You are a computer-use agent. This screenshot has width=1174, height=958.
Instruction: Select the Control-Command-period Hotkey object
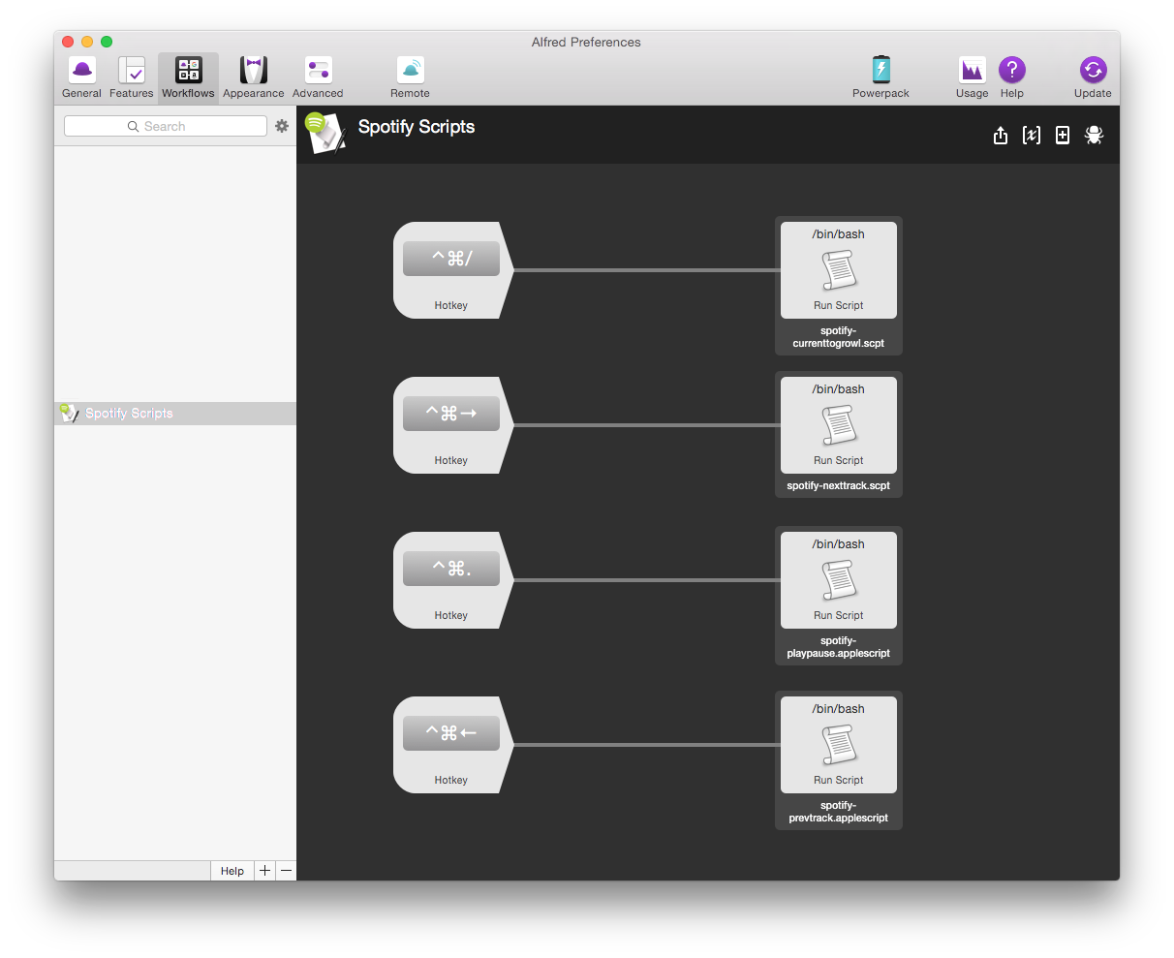[452, 580]
